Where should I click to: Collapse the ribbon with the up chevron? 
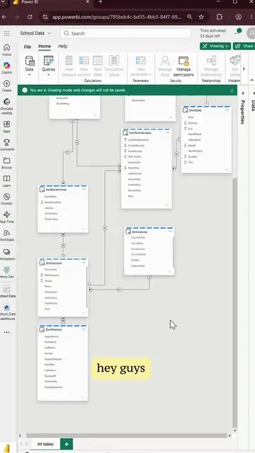click(x=251, y=80)
